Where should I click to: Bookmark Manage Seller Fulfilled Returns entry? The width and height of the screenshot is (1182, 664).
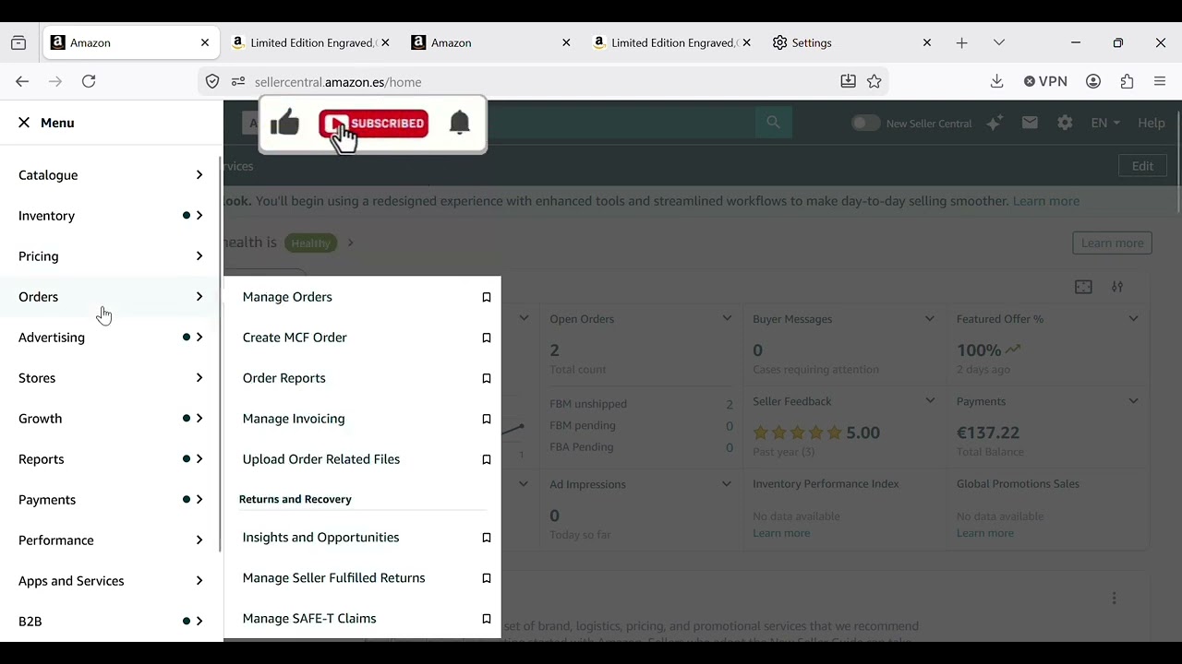[x=487, y=578]
